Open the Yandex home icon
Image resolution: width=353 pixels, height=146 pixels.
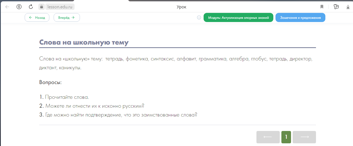pyautogui.click(x=19, y=7)
